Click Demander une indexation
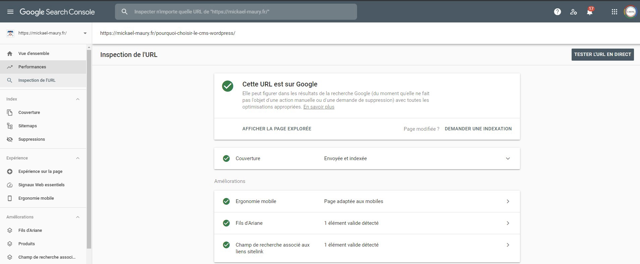 [x=478, y=129]
